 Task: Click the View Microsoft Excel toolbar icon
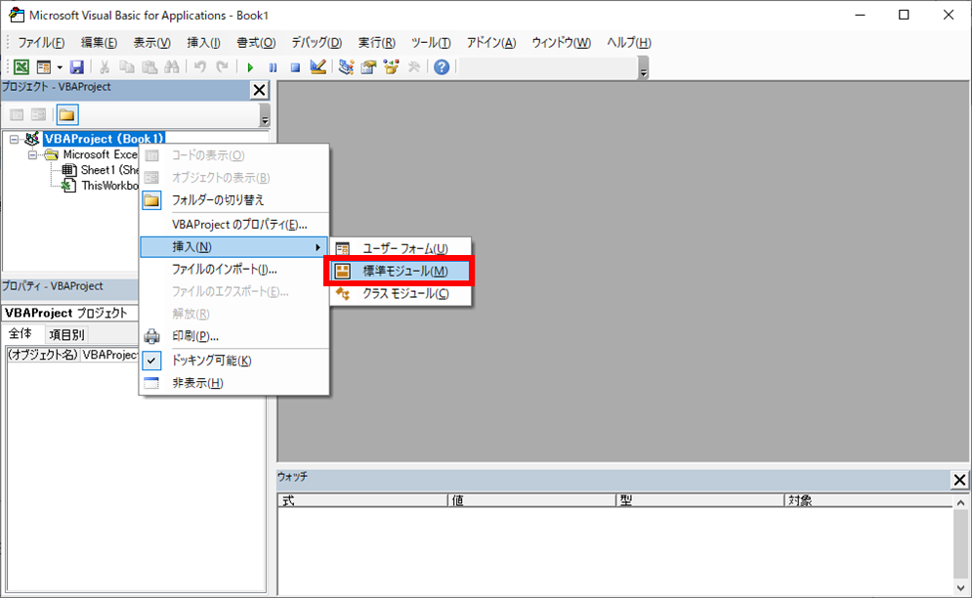click(21, 67)
